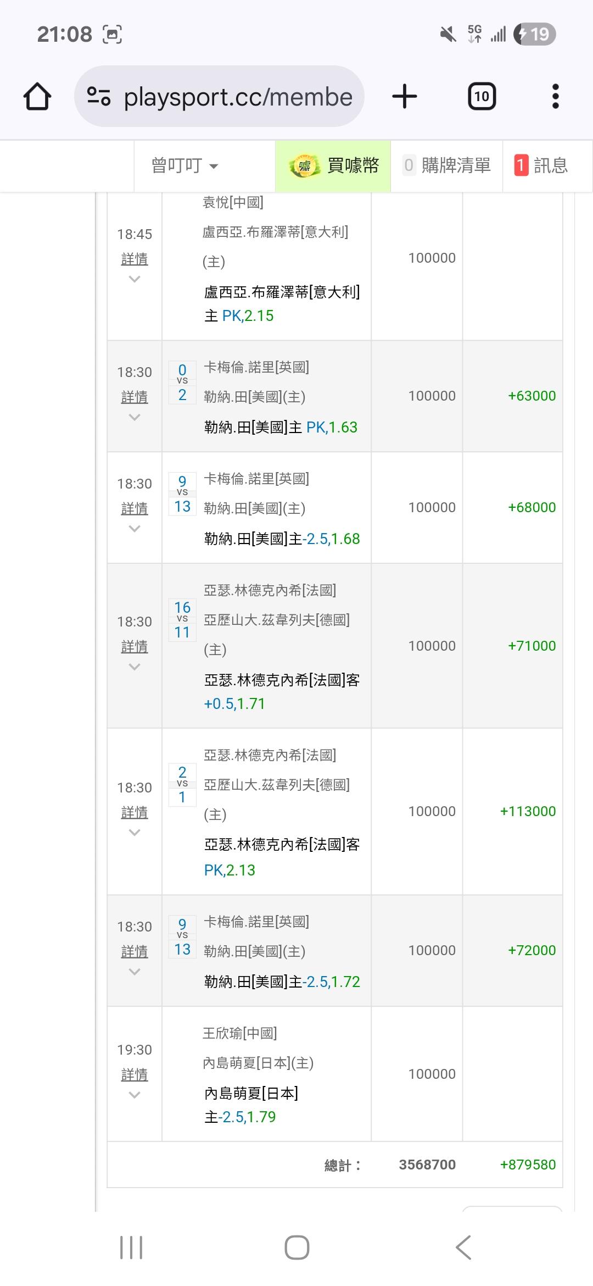Screen dimensions: 593x1286
Task: Tap the site settings icon in address bar
Action: click(99, 97)
